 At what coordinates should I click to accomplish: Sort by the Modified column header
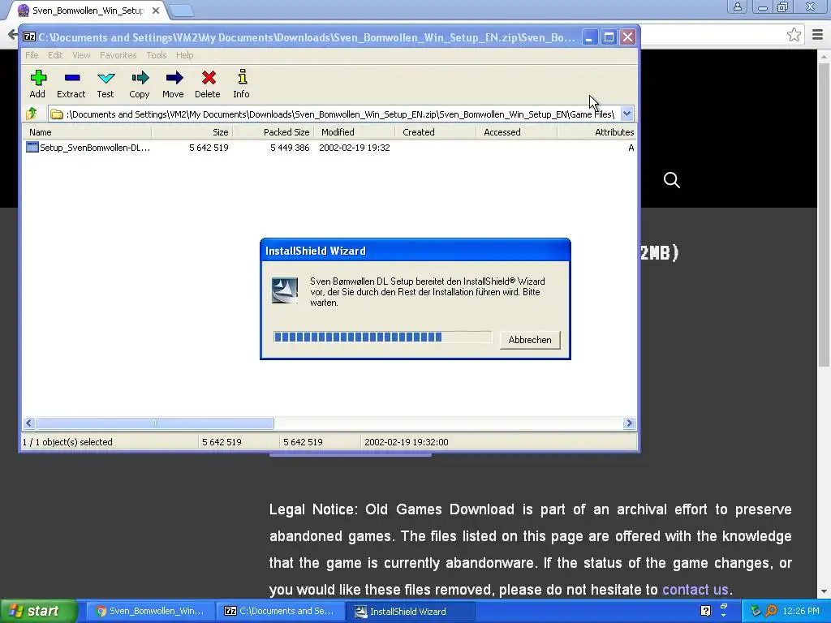pyautogui.click(x=355, y=132)
